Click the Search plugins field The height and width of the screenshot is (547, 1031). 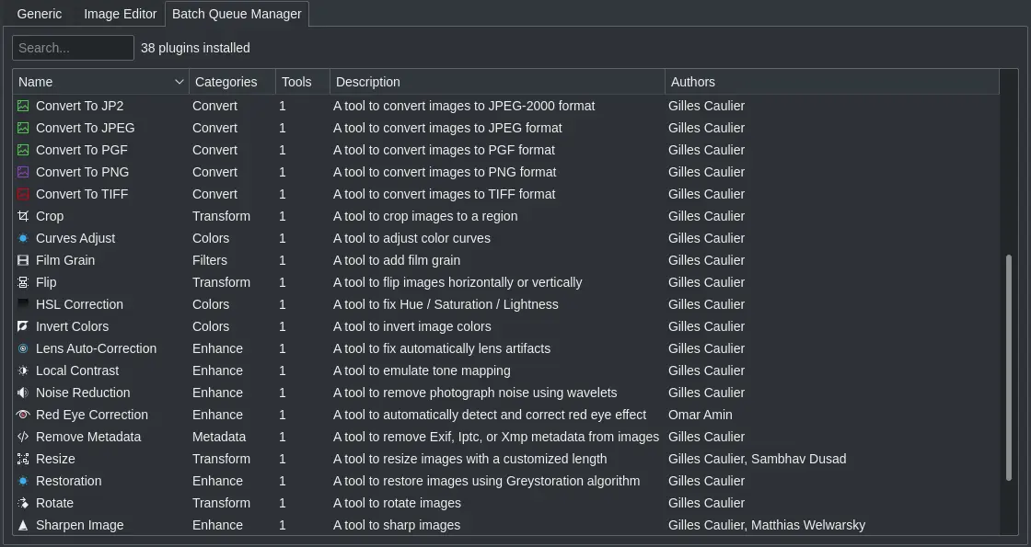click(73, 48)
